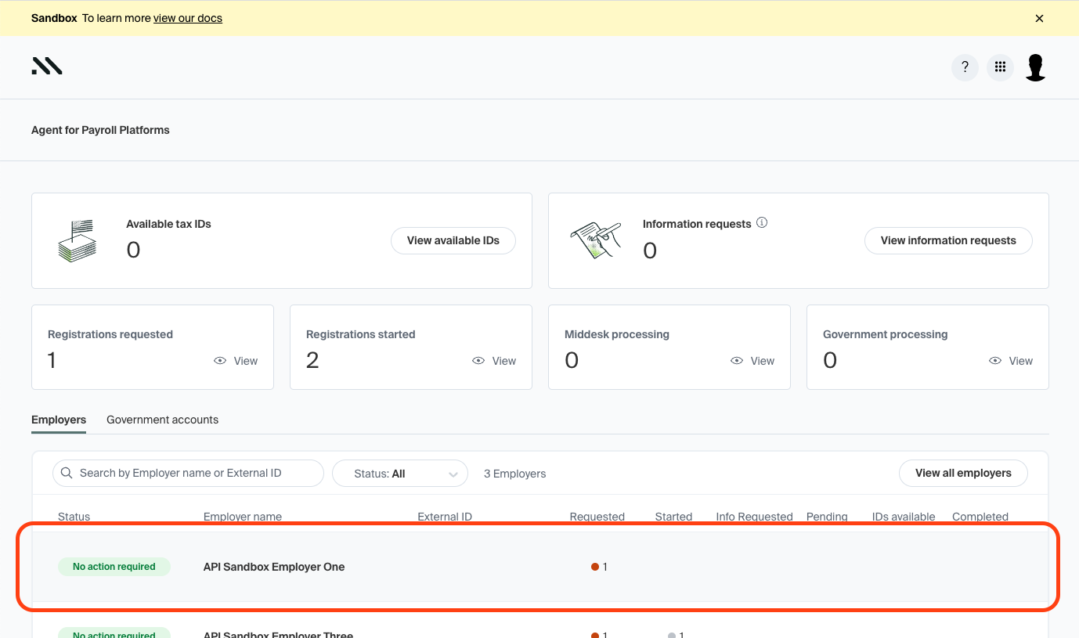Screen dimensions: 1079x638
Task: Click the Info Requested column header
Action: pyautogui.click(x=754, y=517)
